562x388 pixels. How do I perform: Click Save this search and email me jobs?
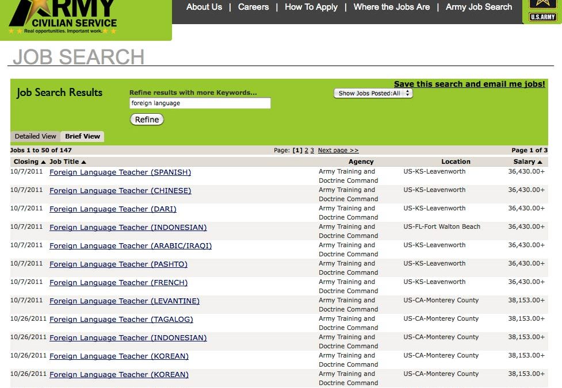469,84
